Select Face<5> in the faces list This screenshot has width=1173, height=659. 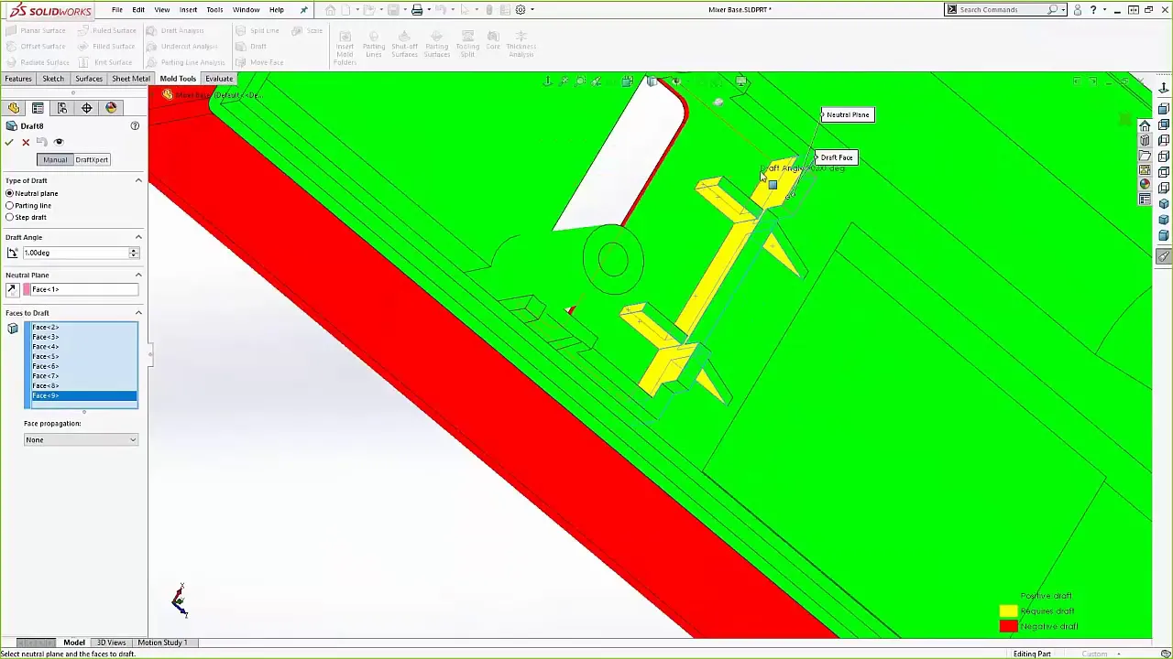pos(83,356)
